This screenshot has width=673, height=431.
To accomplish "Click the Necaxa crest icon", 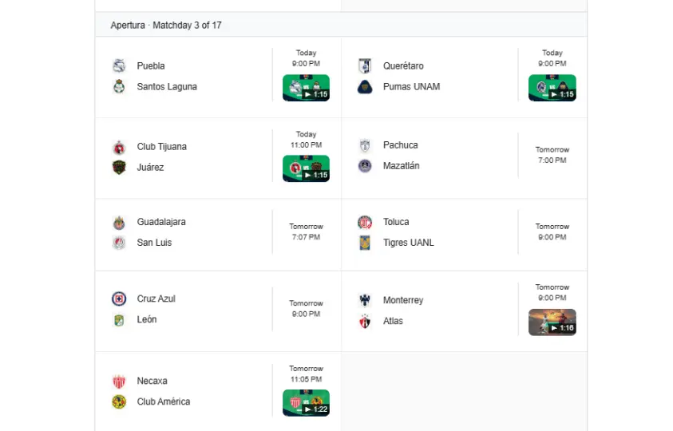I will [119, 381].
